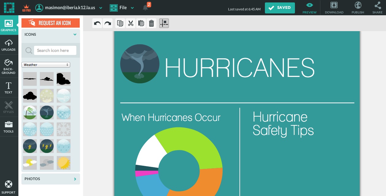The image size is (386, 196).
Task: Toggle Preview mode with eye icon
Action: point(309,8)
